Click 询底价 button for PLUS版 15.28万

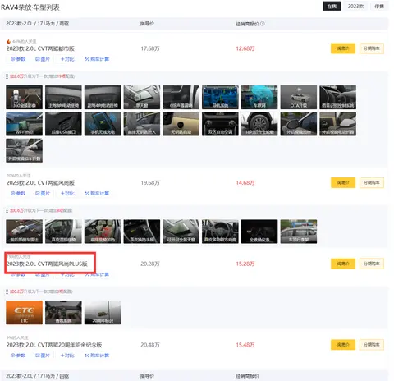[343, 264]
